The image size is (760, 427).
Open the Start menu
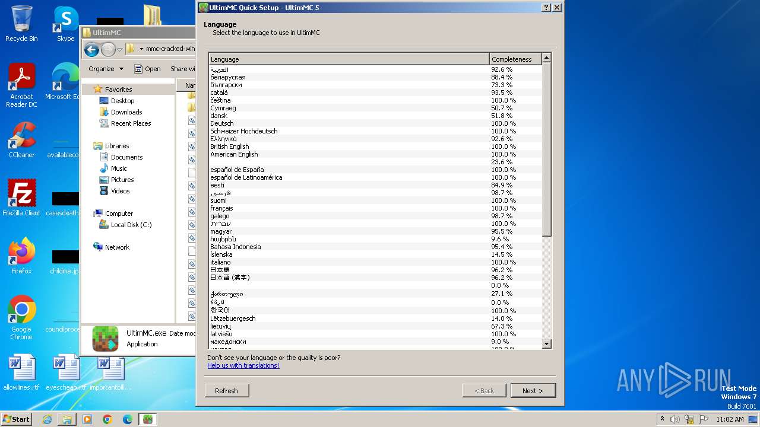pos(17,419)
